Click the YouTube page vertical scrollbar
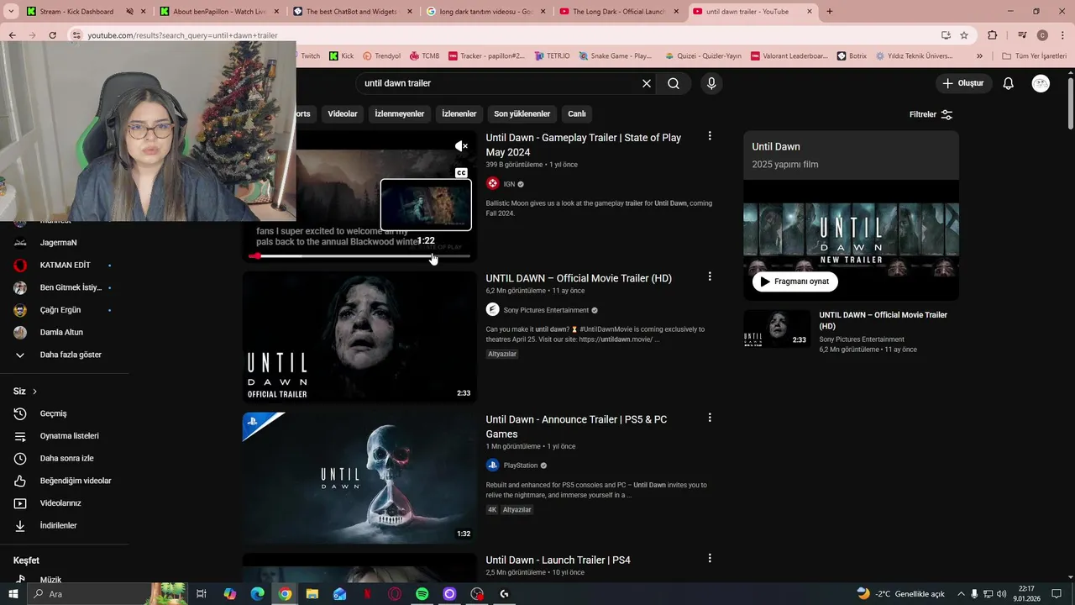 pyautogui.click(x=1070, y=104)
